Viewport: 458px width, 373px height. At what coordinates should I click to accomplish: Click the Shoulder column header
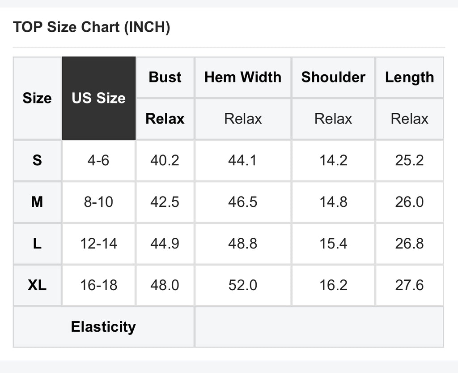[x=333, y=77]
